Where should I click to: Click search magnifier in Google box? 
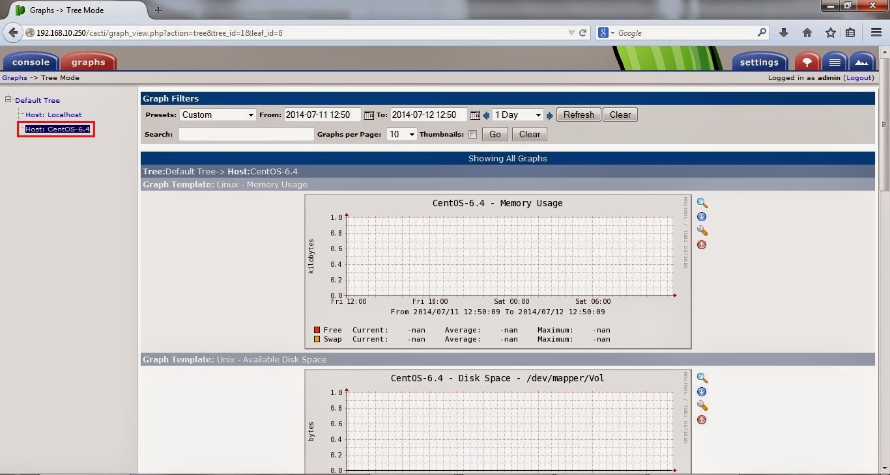pos(762,32)
